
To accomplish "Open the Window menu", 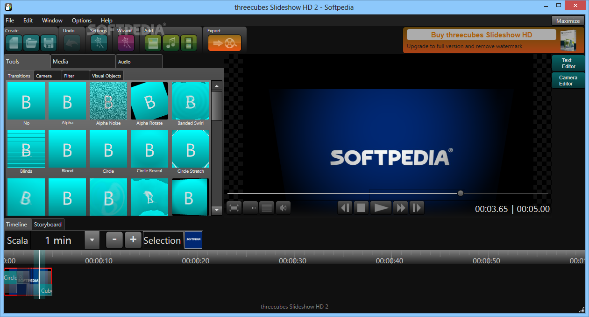I will 52,21.
